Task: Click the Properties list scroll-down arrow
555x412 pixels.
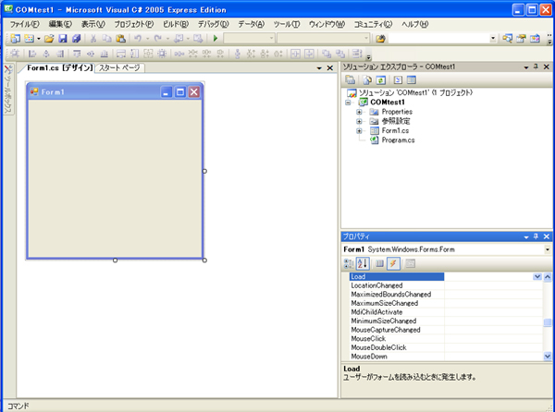Action: [548, 357]
